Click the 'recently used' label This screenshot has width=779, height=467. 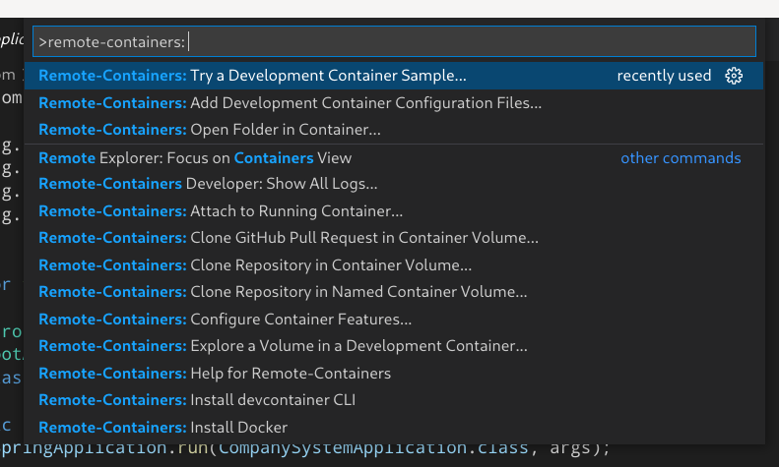664,76
